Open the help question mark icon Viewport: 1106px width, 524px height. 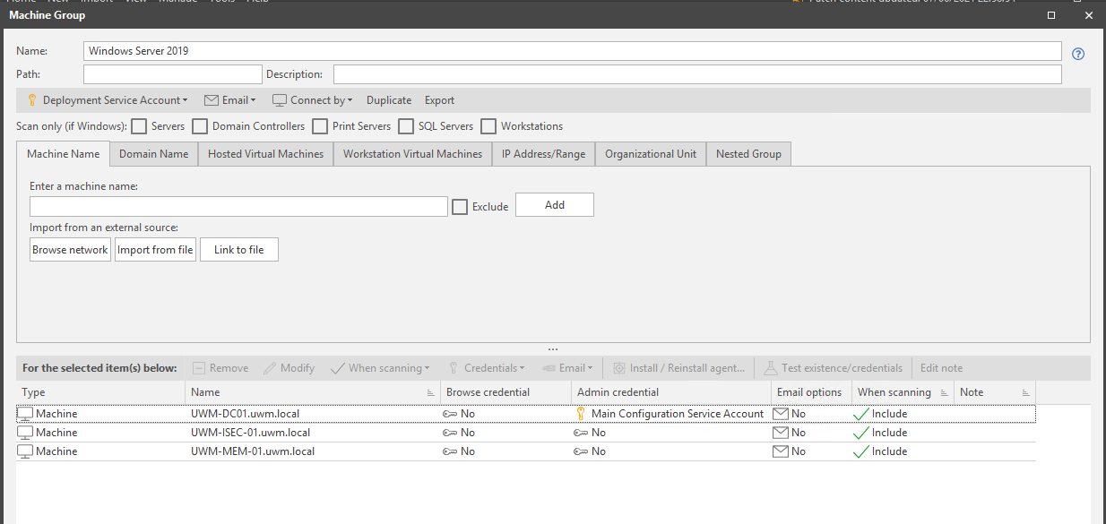1077,54
